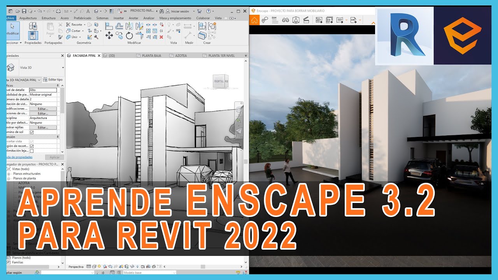Viewport: 498px width, 280px height.
Task: Click the Revit help question mark icon
Action: coord(209,11)
